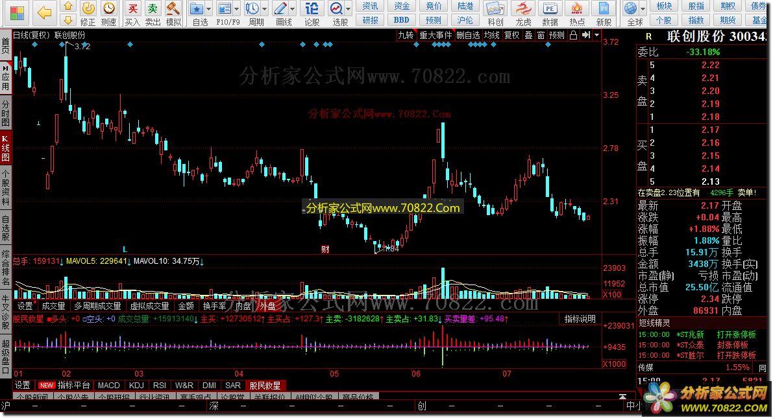Click the red 买入 buy icon
Image resolution: width=773 pixels, height=418 pixels.
132,8
